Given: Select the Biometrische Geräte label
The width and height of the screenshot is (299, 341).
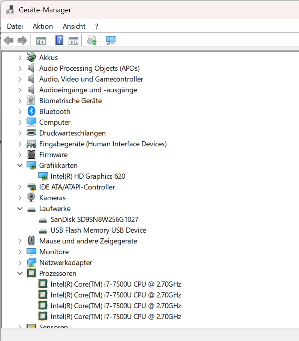Looking at the screenshot, I should (70, 101).
